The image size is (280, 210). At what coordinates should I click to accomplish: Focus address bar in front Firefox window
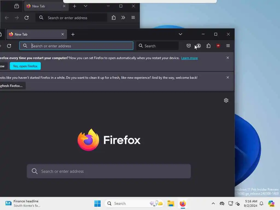(76, 46)
